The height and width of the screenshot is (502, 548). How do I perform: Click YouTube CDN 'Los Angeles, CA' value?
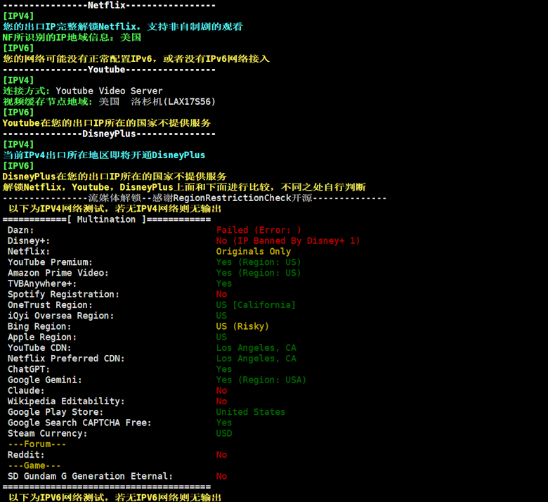pyautogui.click(x=256, y=348)
